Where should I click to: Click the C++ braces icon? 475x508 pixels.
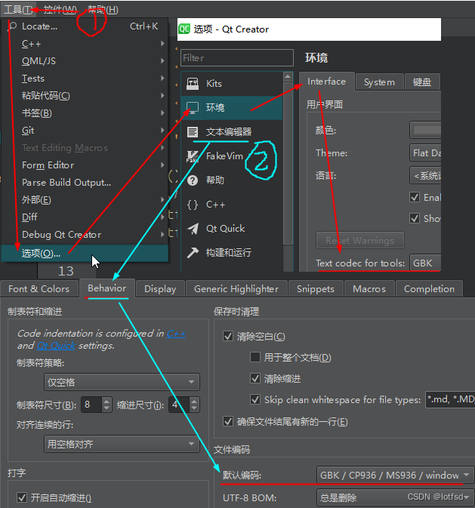(193, 205)
